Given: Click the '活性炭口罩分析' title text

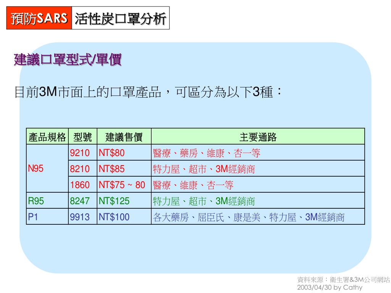Looking at the screenshot, I should [x=120, y=18].
